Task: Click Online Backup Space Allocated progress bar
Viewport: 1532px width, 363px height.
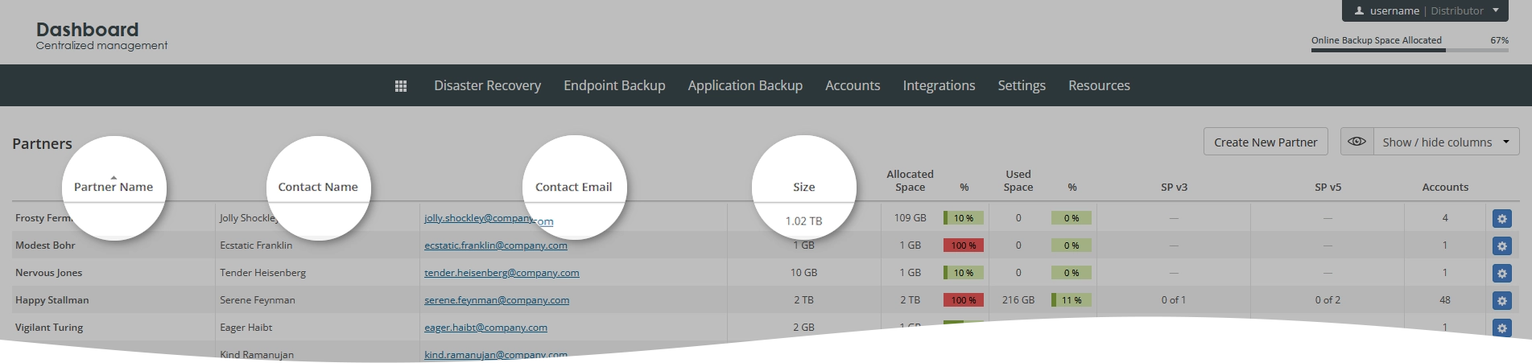Action: click(1410, 50)
